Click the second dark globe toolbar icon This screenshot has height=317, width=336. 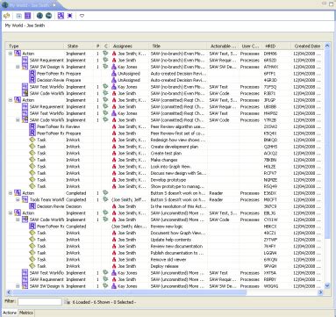pyautogui.click(x=48, y=16)
